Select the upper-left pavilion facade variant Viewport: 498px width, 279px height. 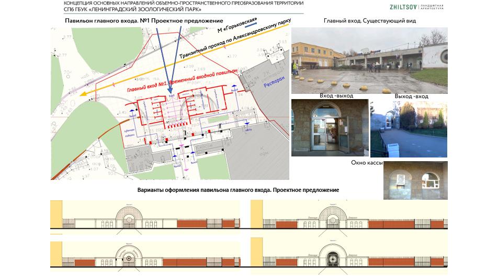pos(145,215)
